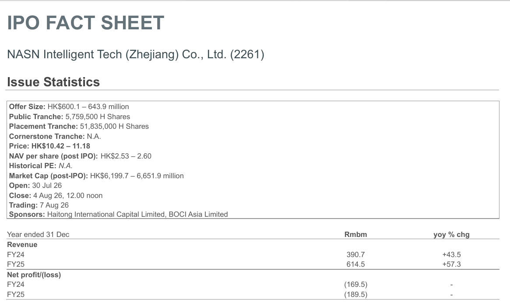Click the NAV per share value
This screenshot has width=510, height=307.
tap(126, 156)
